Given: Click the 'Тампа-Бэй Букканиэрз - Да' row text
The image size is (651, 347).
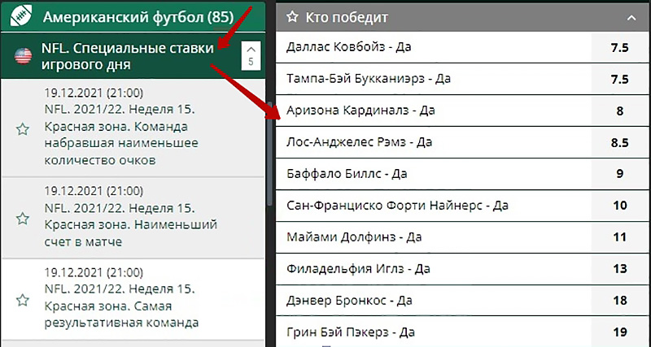Looking at the screenshot, I should pyautogui.click(x=369, y=78).
